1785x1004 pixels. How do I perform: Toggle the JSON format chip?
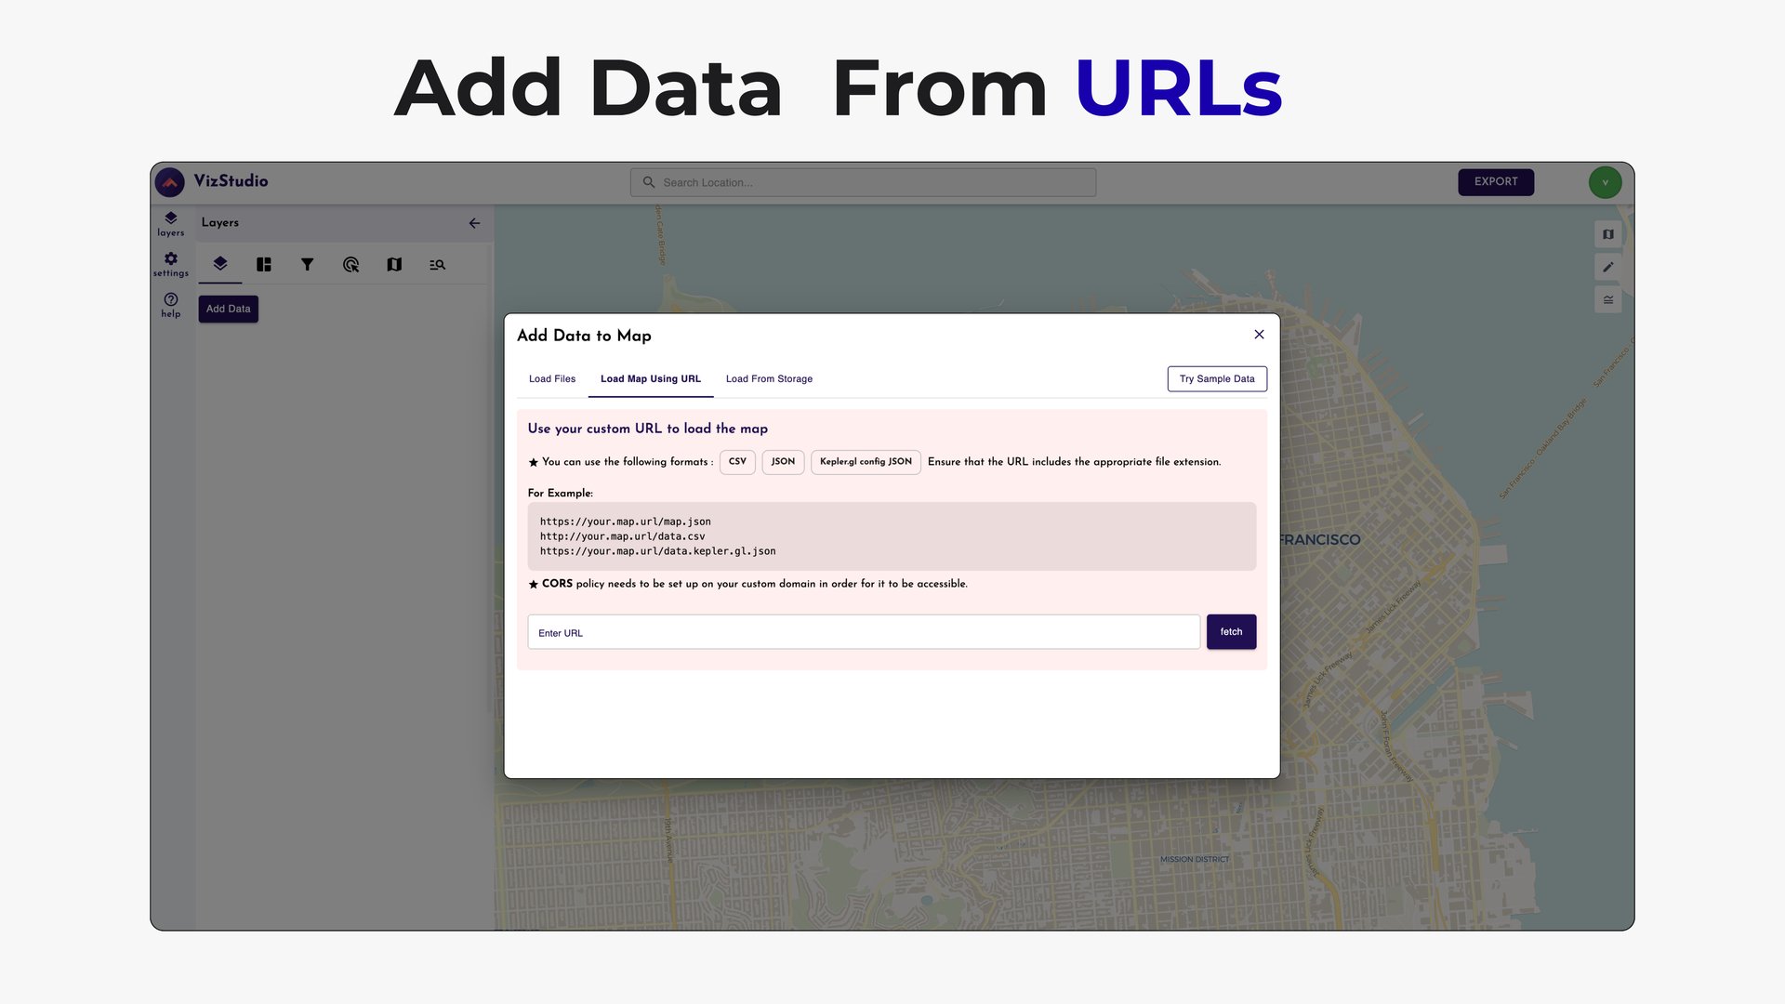[x=783, y=462]
